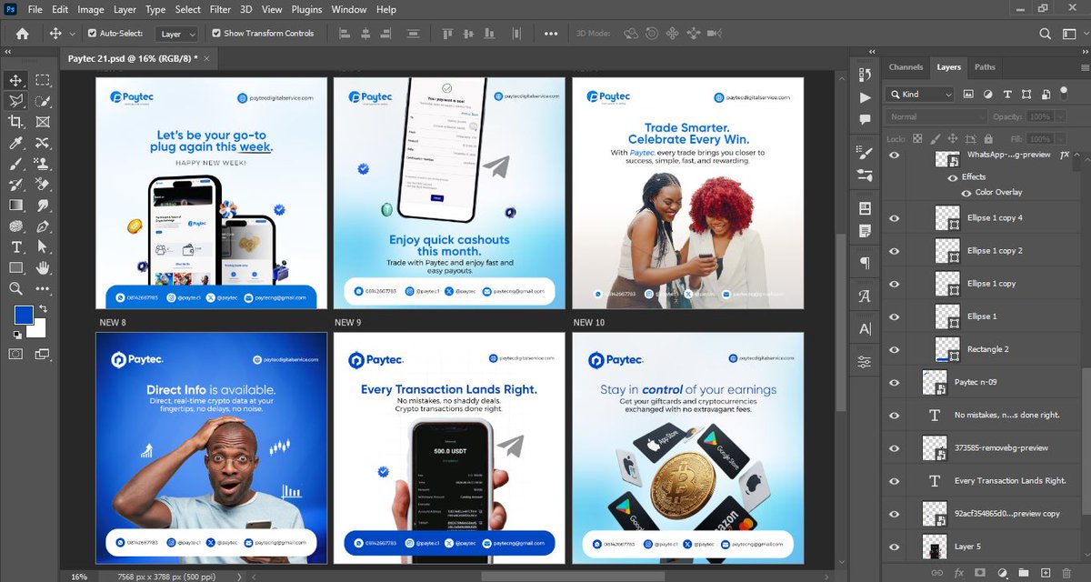
Task: Open the Auto-Select Layer dropdown
Action: [177, 34]
